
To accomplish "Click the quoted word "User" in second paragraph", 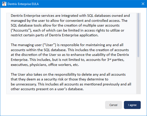I will tap(49, 45).
